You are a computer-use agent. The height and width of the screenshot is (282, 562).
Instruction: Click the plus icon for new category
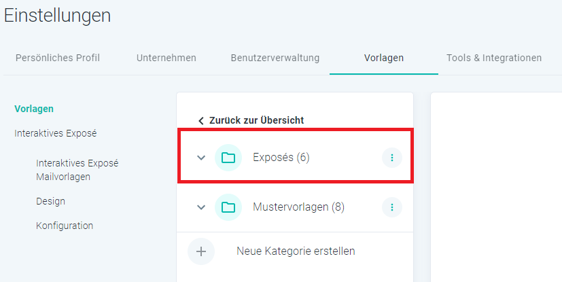(x=201, y=251)
